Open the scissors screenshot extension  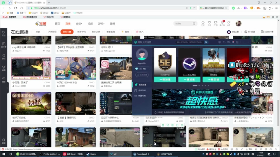[238, 8]
